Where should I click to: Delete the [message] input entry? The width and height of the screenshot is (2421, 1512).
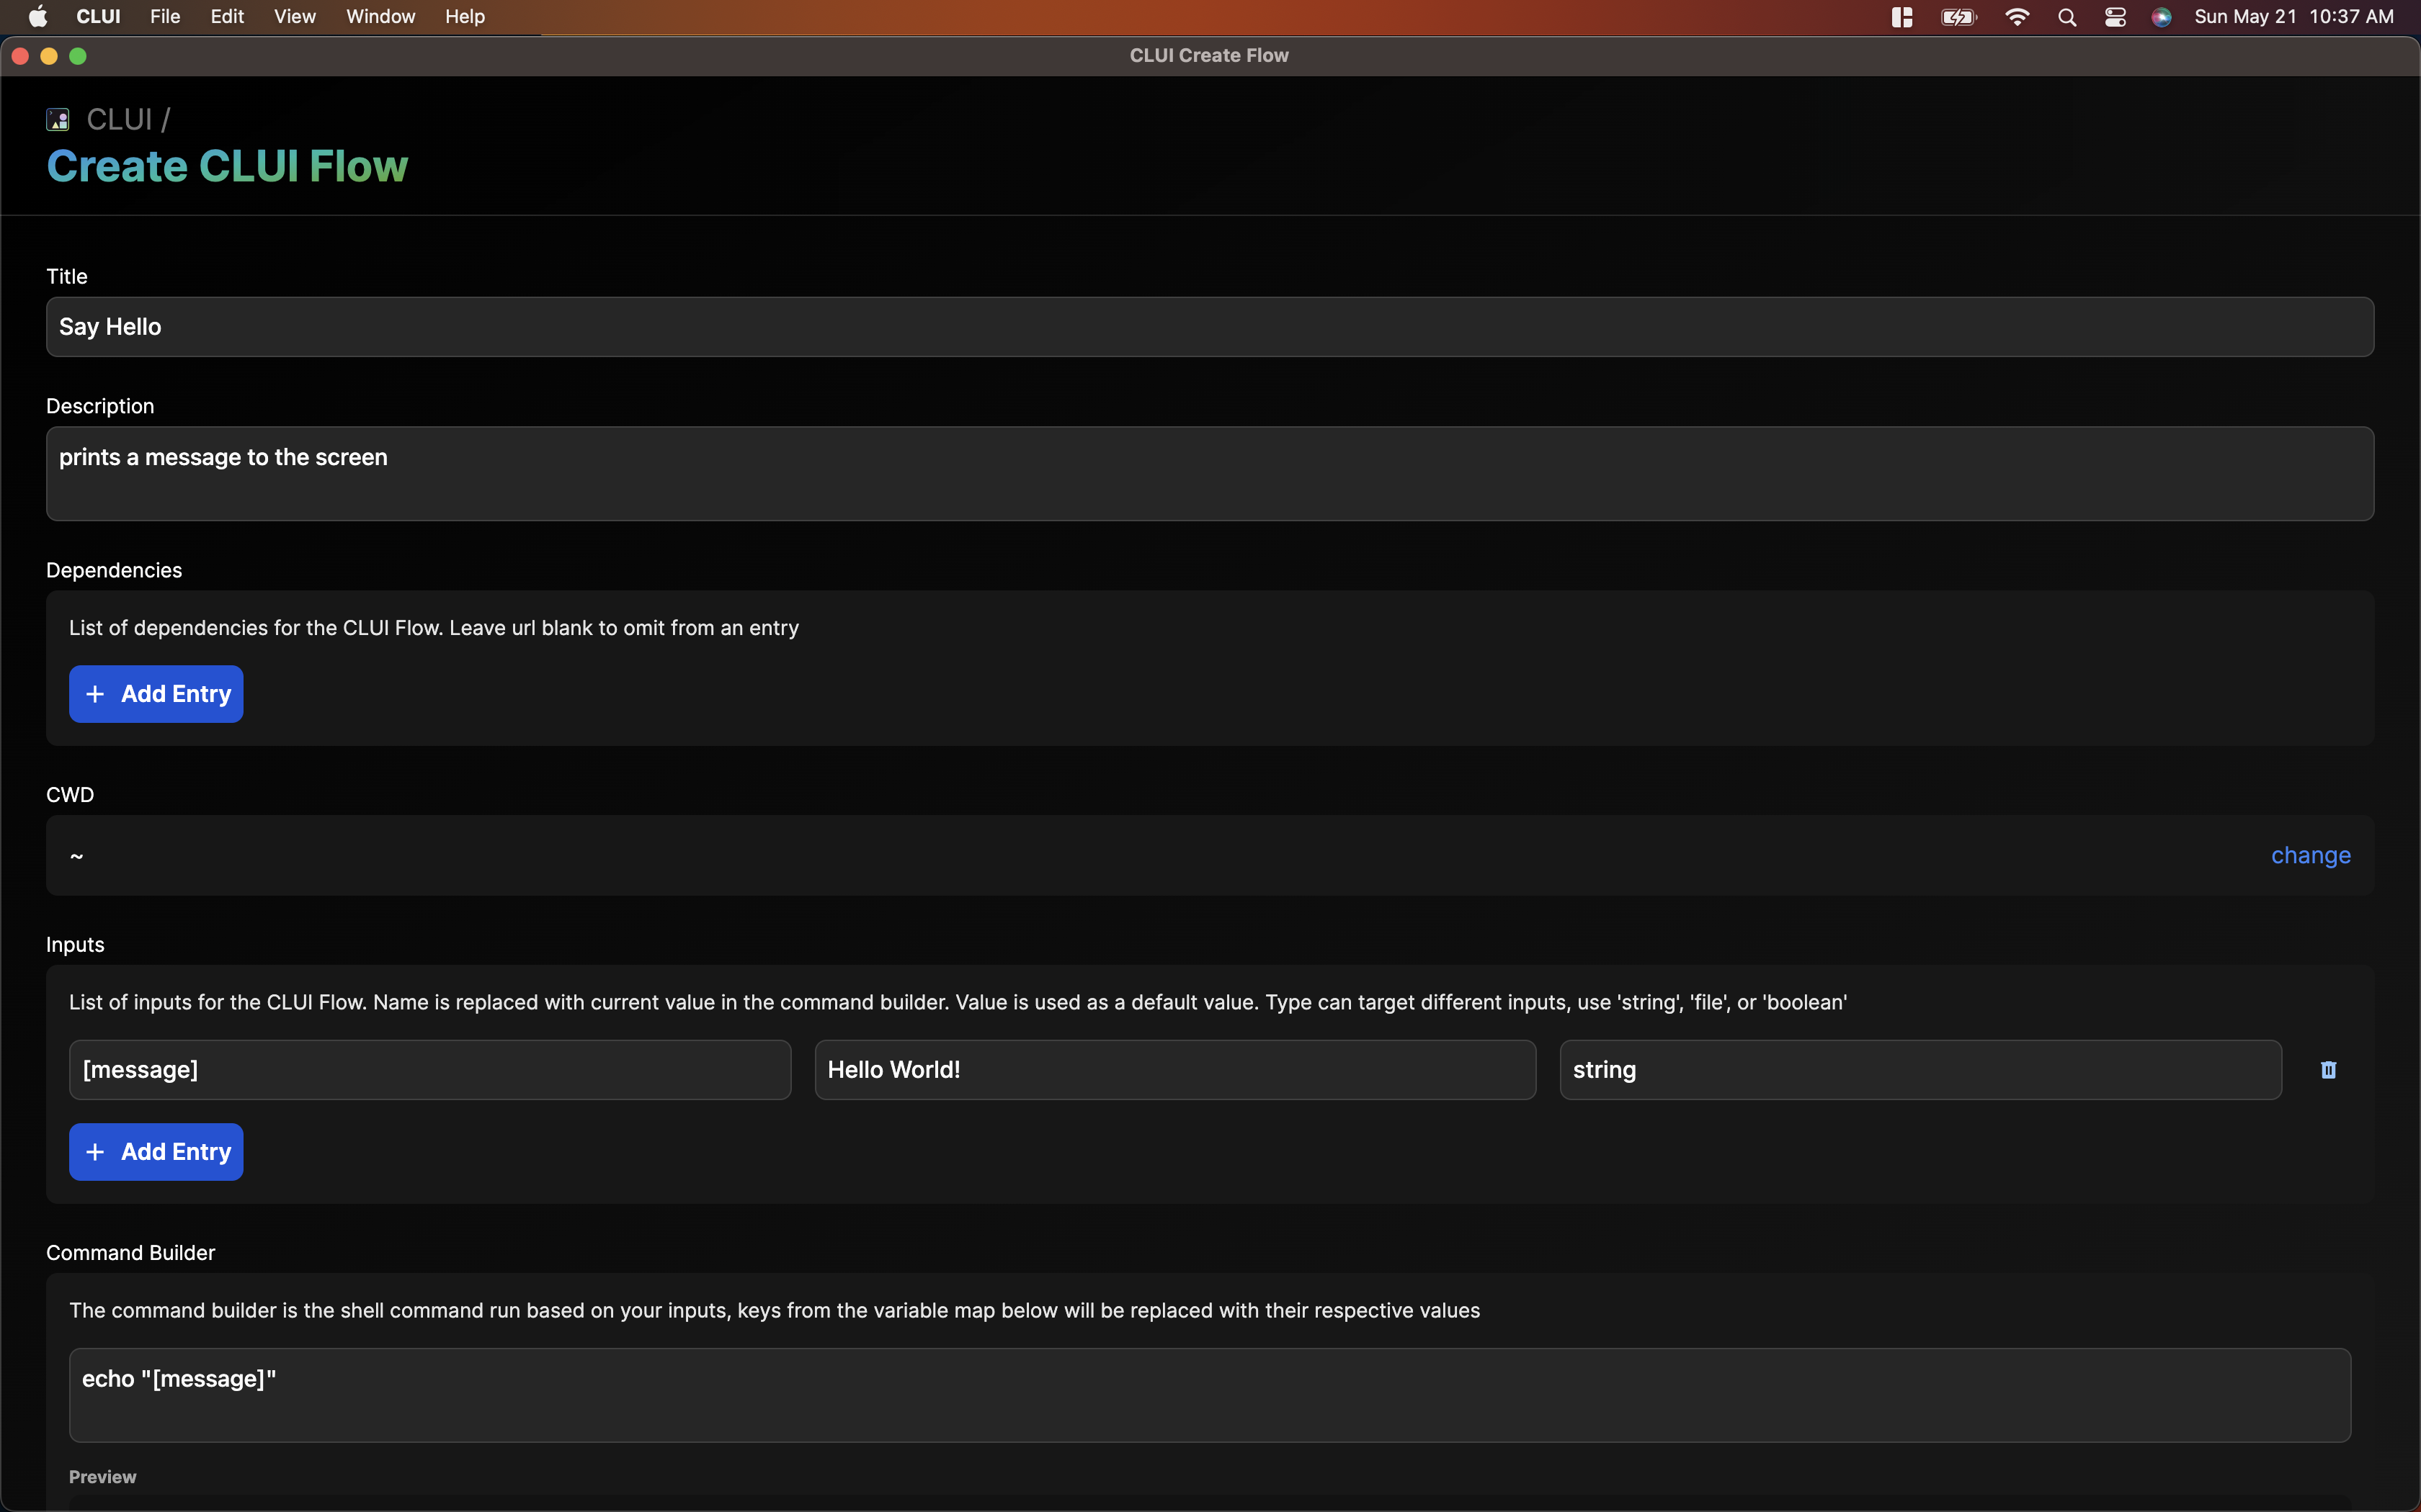tap(2328, 1070)
